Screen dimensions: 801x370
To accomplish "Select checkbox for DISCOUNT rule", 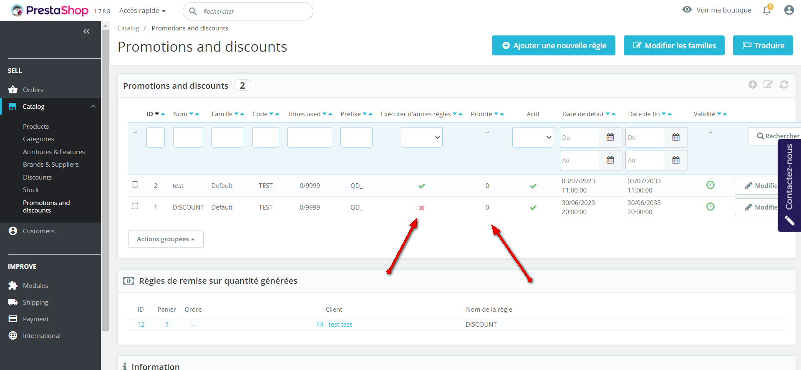I will [135, 206].
